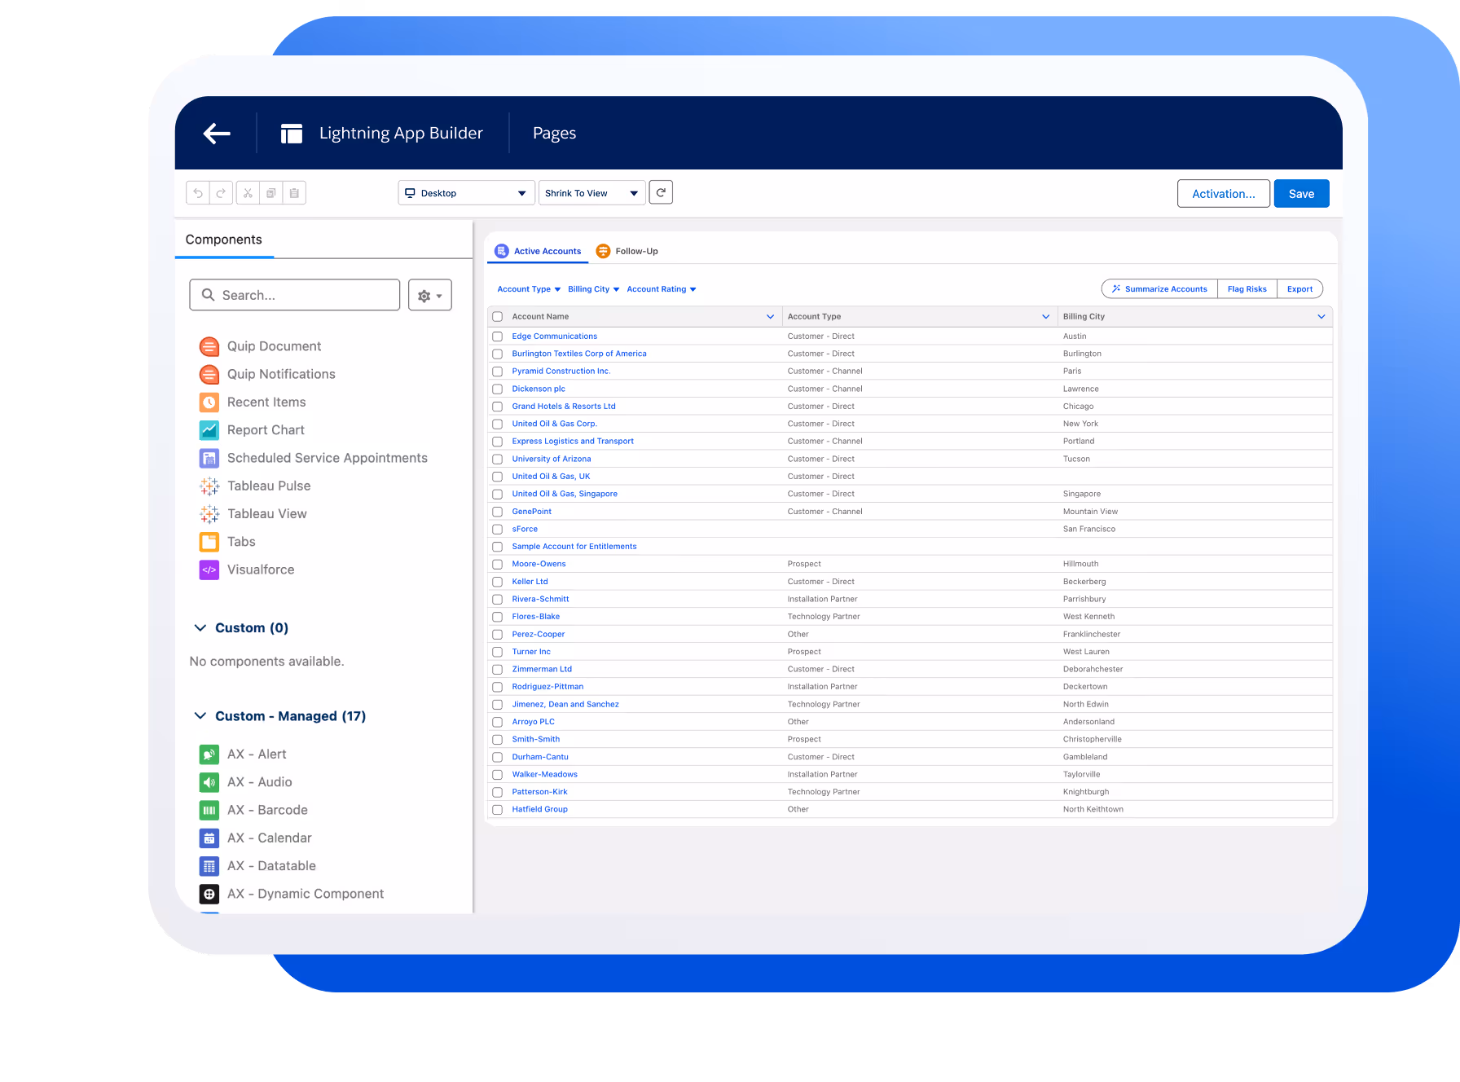The image size is (1460, 1082).
Task: Redo the last change
Action: pyautogui.click(x=221, y=193)
